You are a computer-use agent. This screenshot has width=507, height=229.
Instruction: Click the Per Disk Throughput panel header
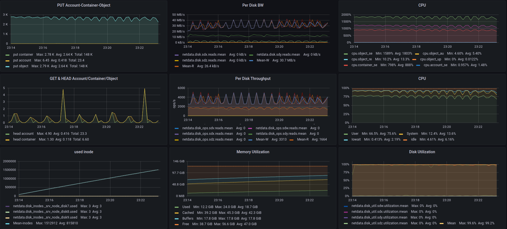pos(253,79)
